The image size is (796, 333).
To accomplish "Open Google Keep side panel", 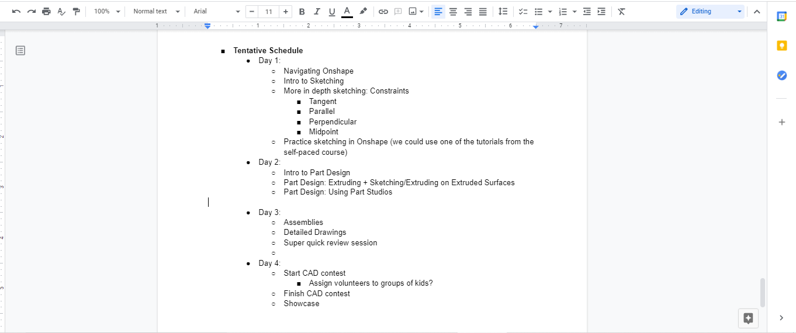I will point(781,46).
